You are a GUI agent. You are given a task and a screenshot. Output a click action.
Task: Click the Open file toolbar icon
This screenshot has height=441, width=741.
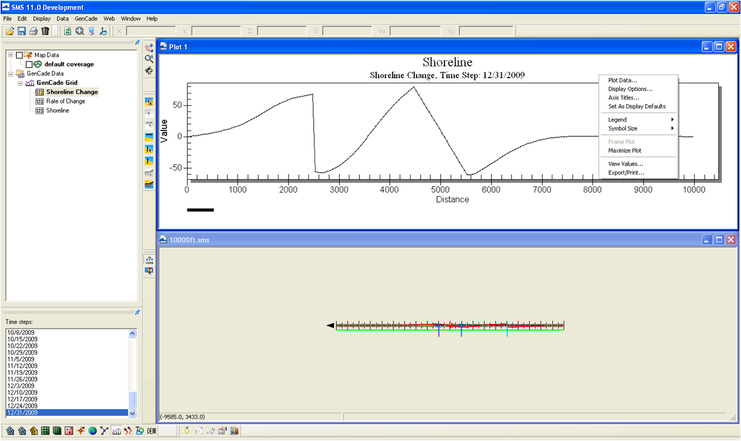click(9, 31)
